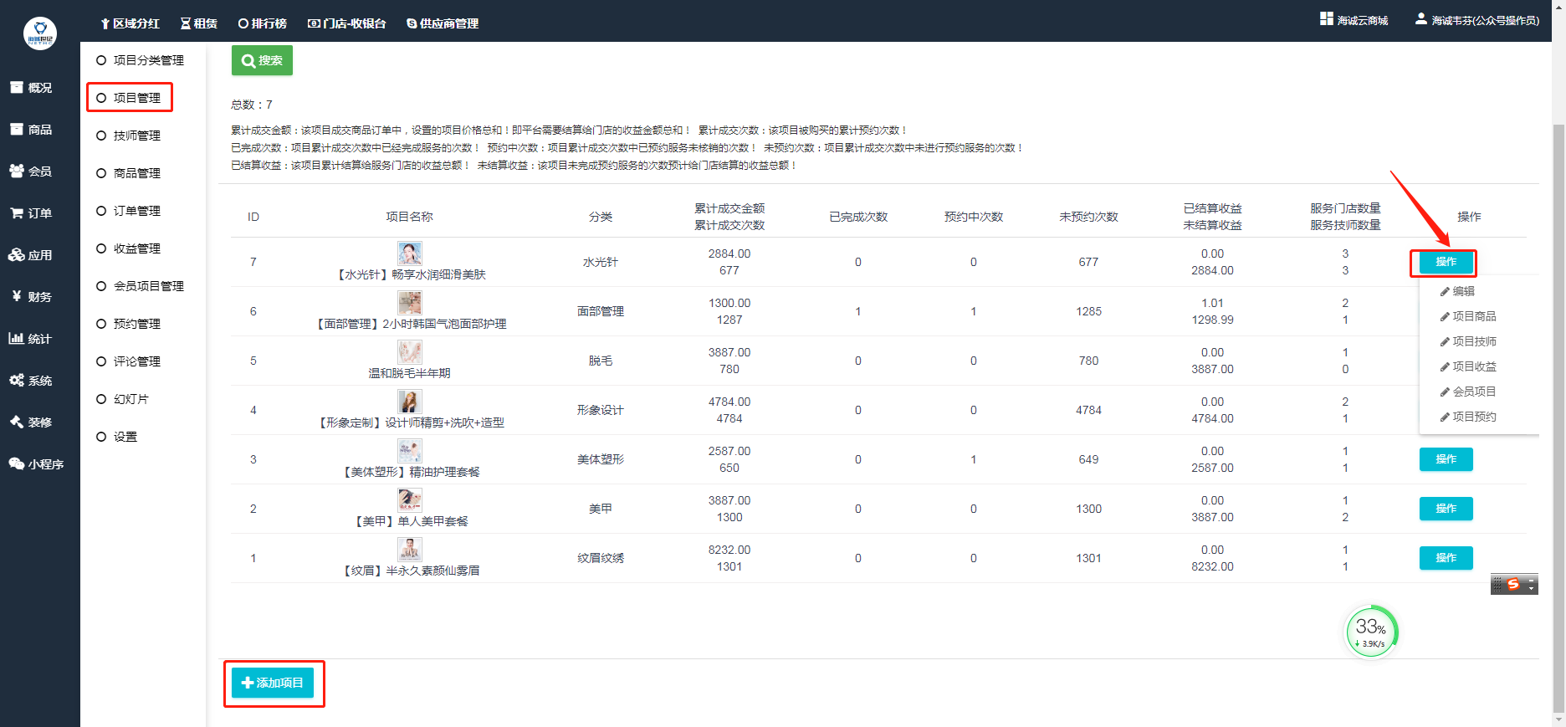Select 幻灯片 in the submenu
This screenshot has width=1566, height=727.
123,399
